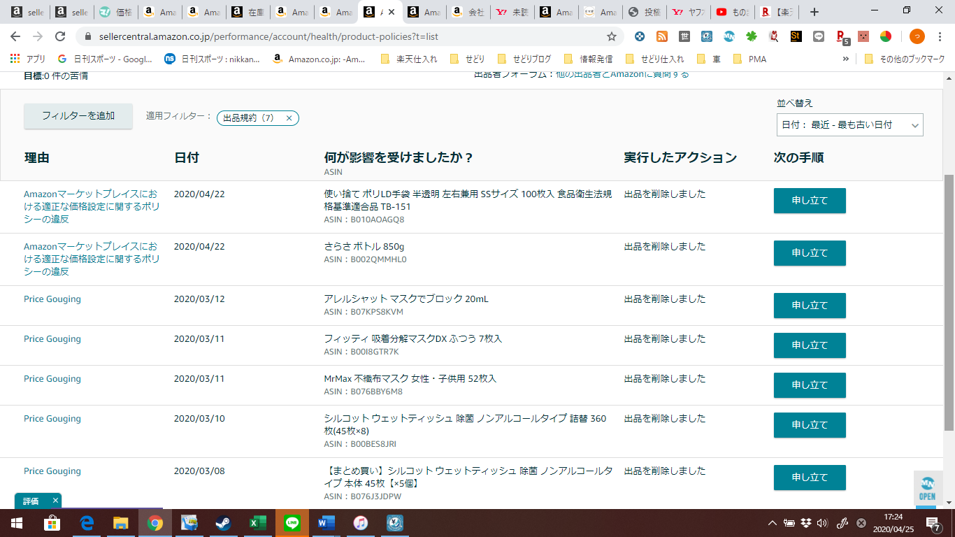Screen dimensions: 955x537
Task: Open the floating MN OPEN widget
Action: click(928, 489)
